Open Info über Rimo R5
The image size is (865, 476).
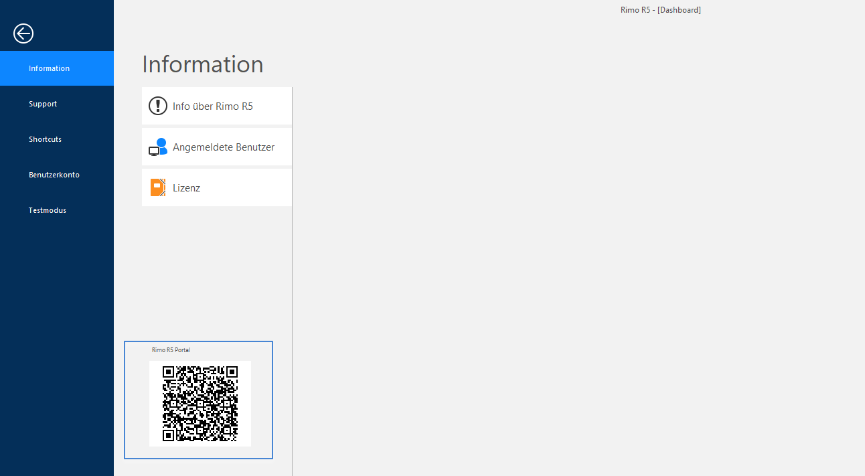(217, 106)
